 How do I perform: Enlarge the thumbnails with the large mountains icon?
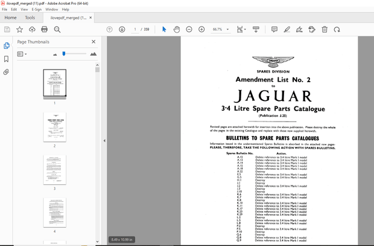93,54
